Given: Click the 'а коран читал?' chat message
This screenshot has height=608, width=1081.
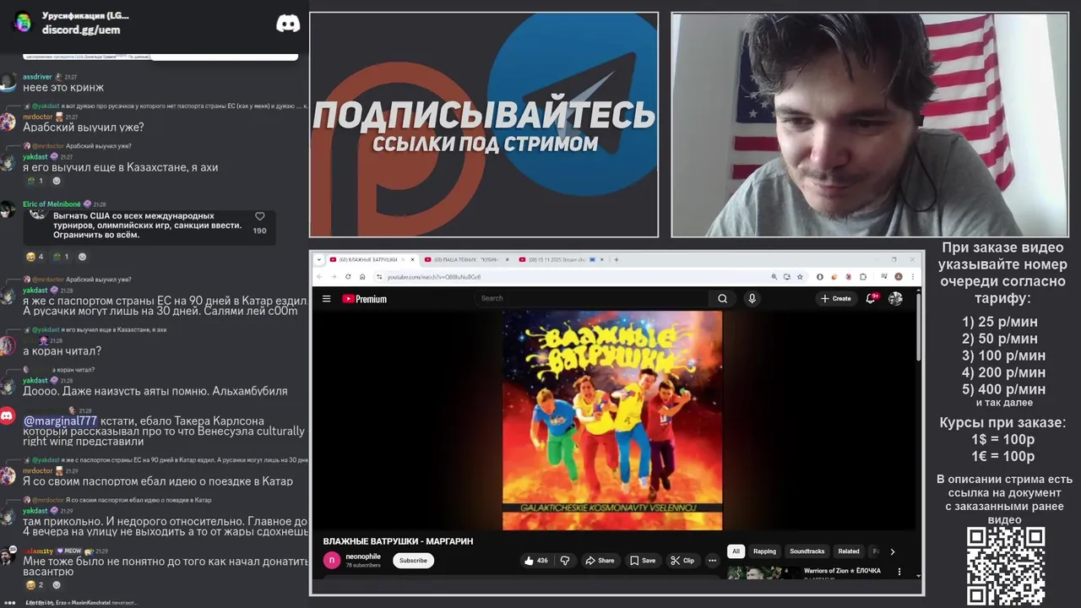Looking at the screenshot, I should tap(62, 351).
